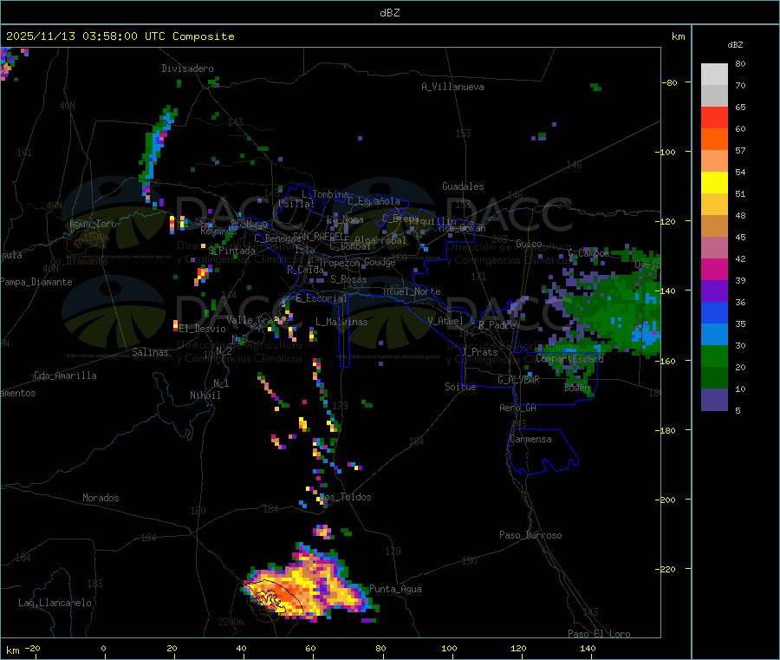Select the yellow 51-54 dBZ legend color
Image resolution: width=780 pixels, height=660 pixels.
pyautogui.click(x=714, y=183)
